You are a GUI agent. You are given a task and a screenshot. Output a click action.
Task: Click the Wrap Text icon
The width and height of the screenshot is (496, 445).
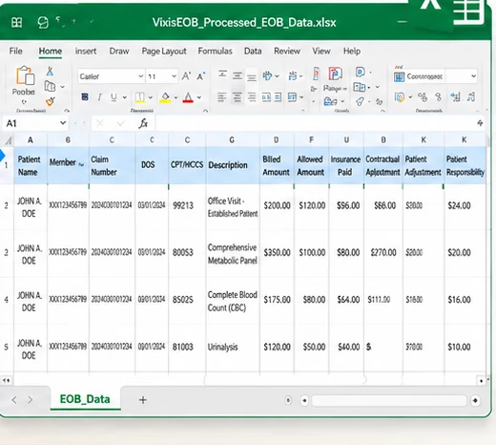pos(293,75)
